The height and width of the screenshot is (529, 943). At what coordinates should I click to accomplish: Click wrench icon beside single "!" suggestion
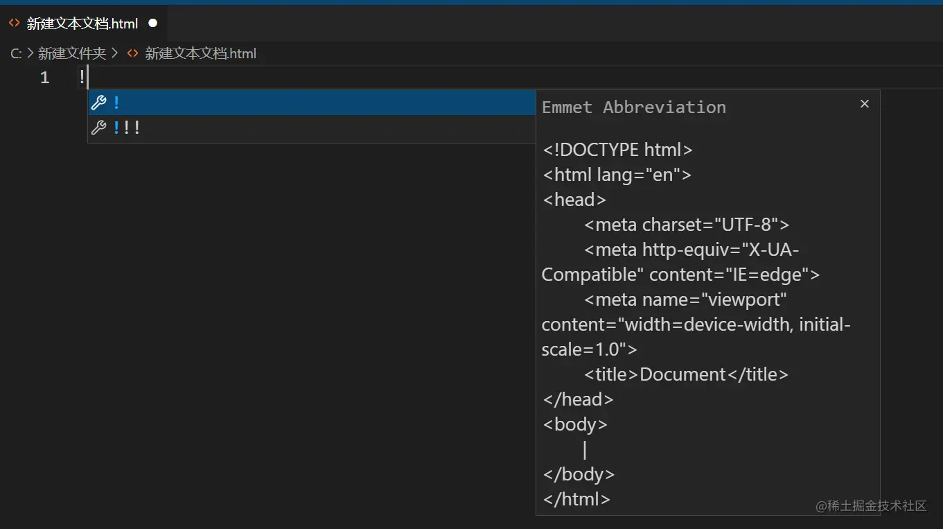point(99,103)
